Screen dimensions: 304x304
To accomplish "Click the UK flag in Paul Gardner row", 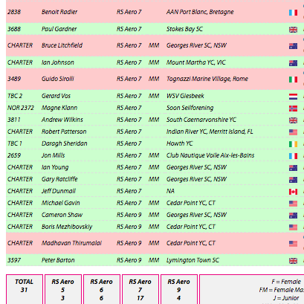I will pyautogui.click(x=293, y=30).
